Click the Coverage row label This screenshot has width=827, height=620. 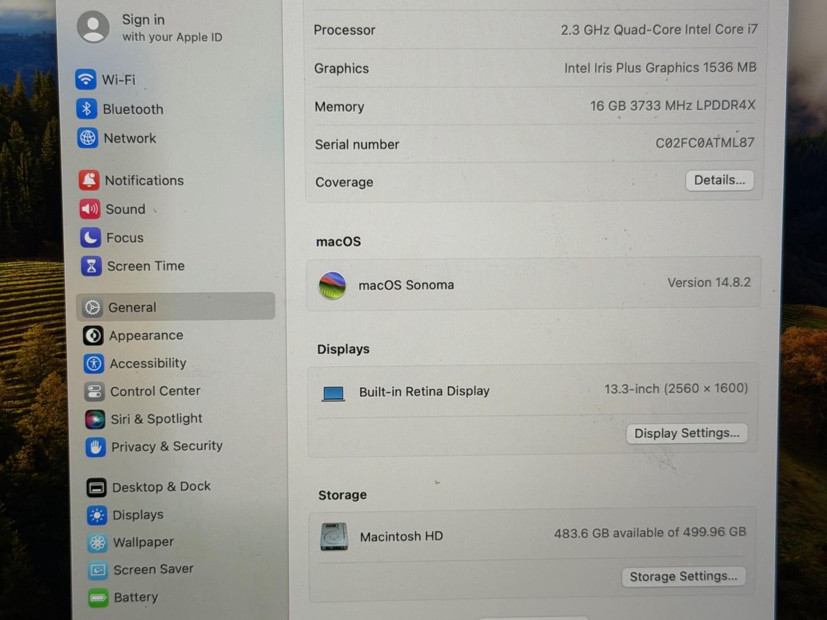(x=344, y=183)
